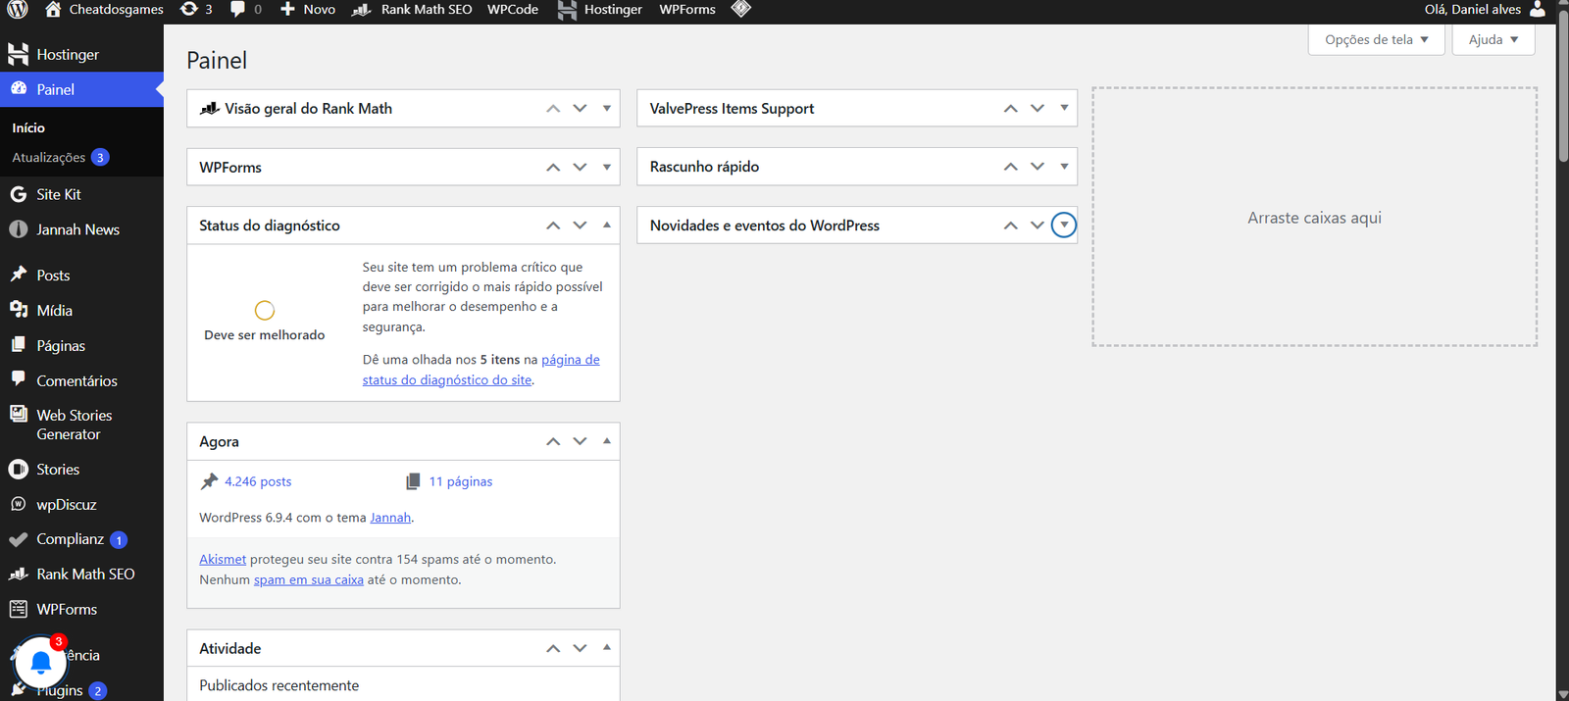Expand the Ajuda help dropdown
The image size is (1569, 701).
tap(1493, 39)
